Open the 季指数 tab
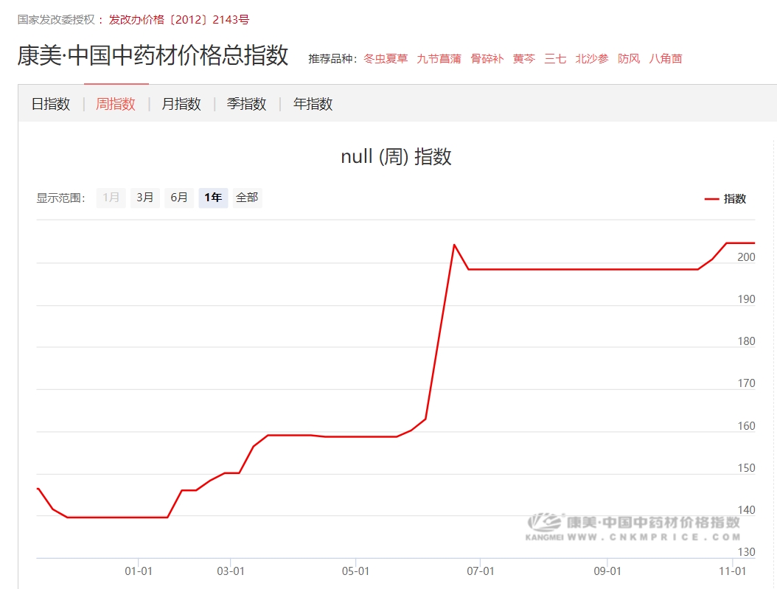Viewport: 777px width, 589px height. tap(246, 104)
